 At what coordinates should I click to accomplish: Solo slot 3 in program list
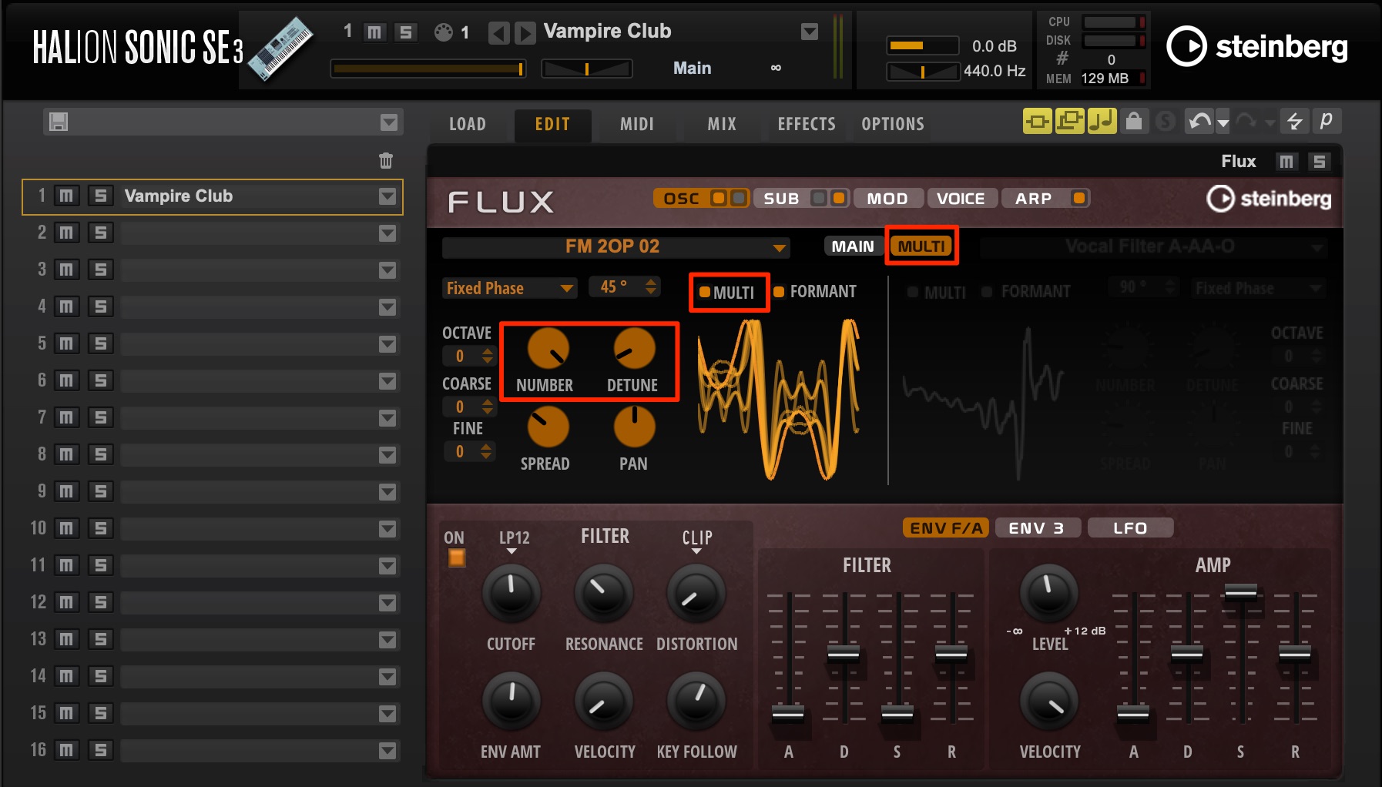100,270
